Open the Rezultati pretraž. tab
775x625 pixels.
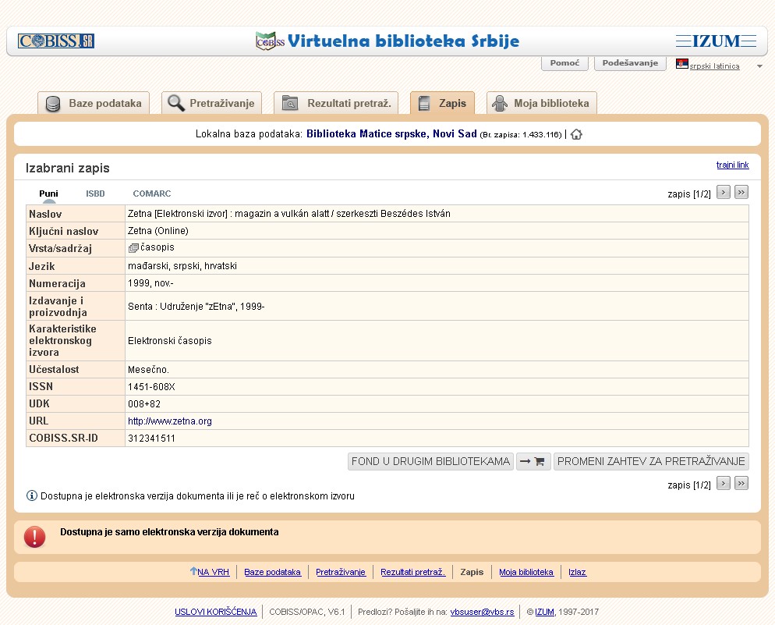click(336, 103)
